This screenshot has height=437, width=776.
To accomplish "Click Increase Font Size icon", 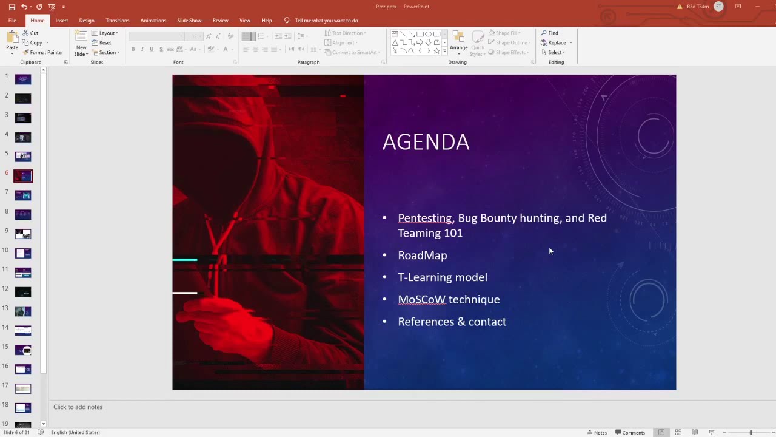I will [x=209, y=36].
